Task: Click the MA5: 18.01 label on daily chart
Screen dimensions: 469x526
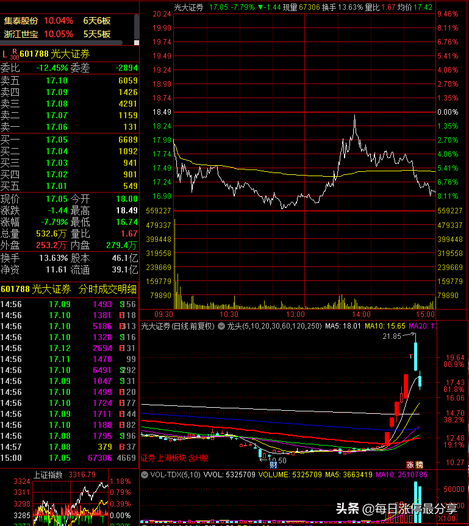Action: [x=343, y=326]
